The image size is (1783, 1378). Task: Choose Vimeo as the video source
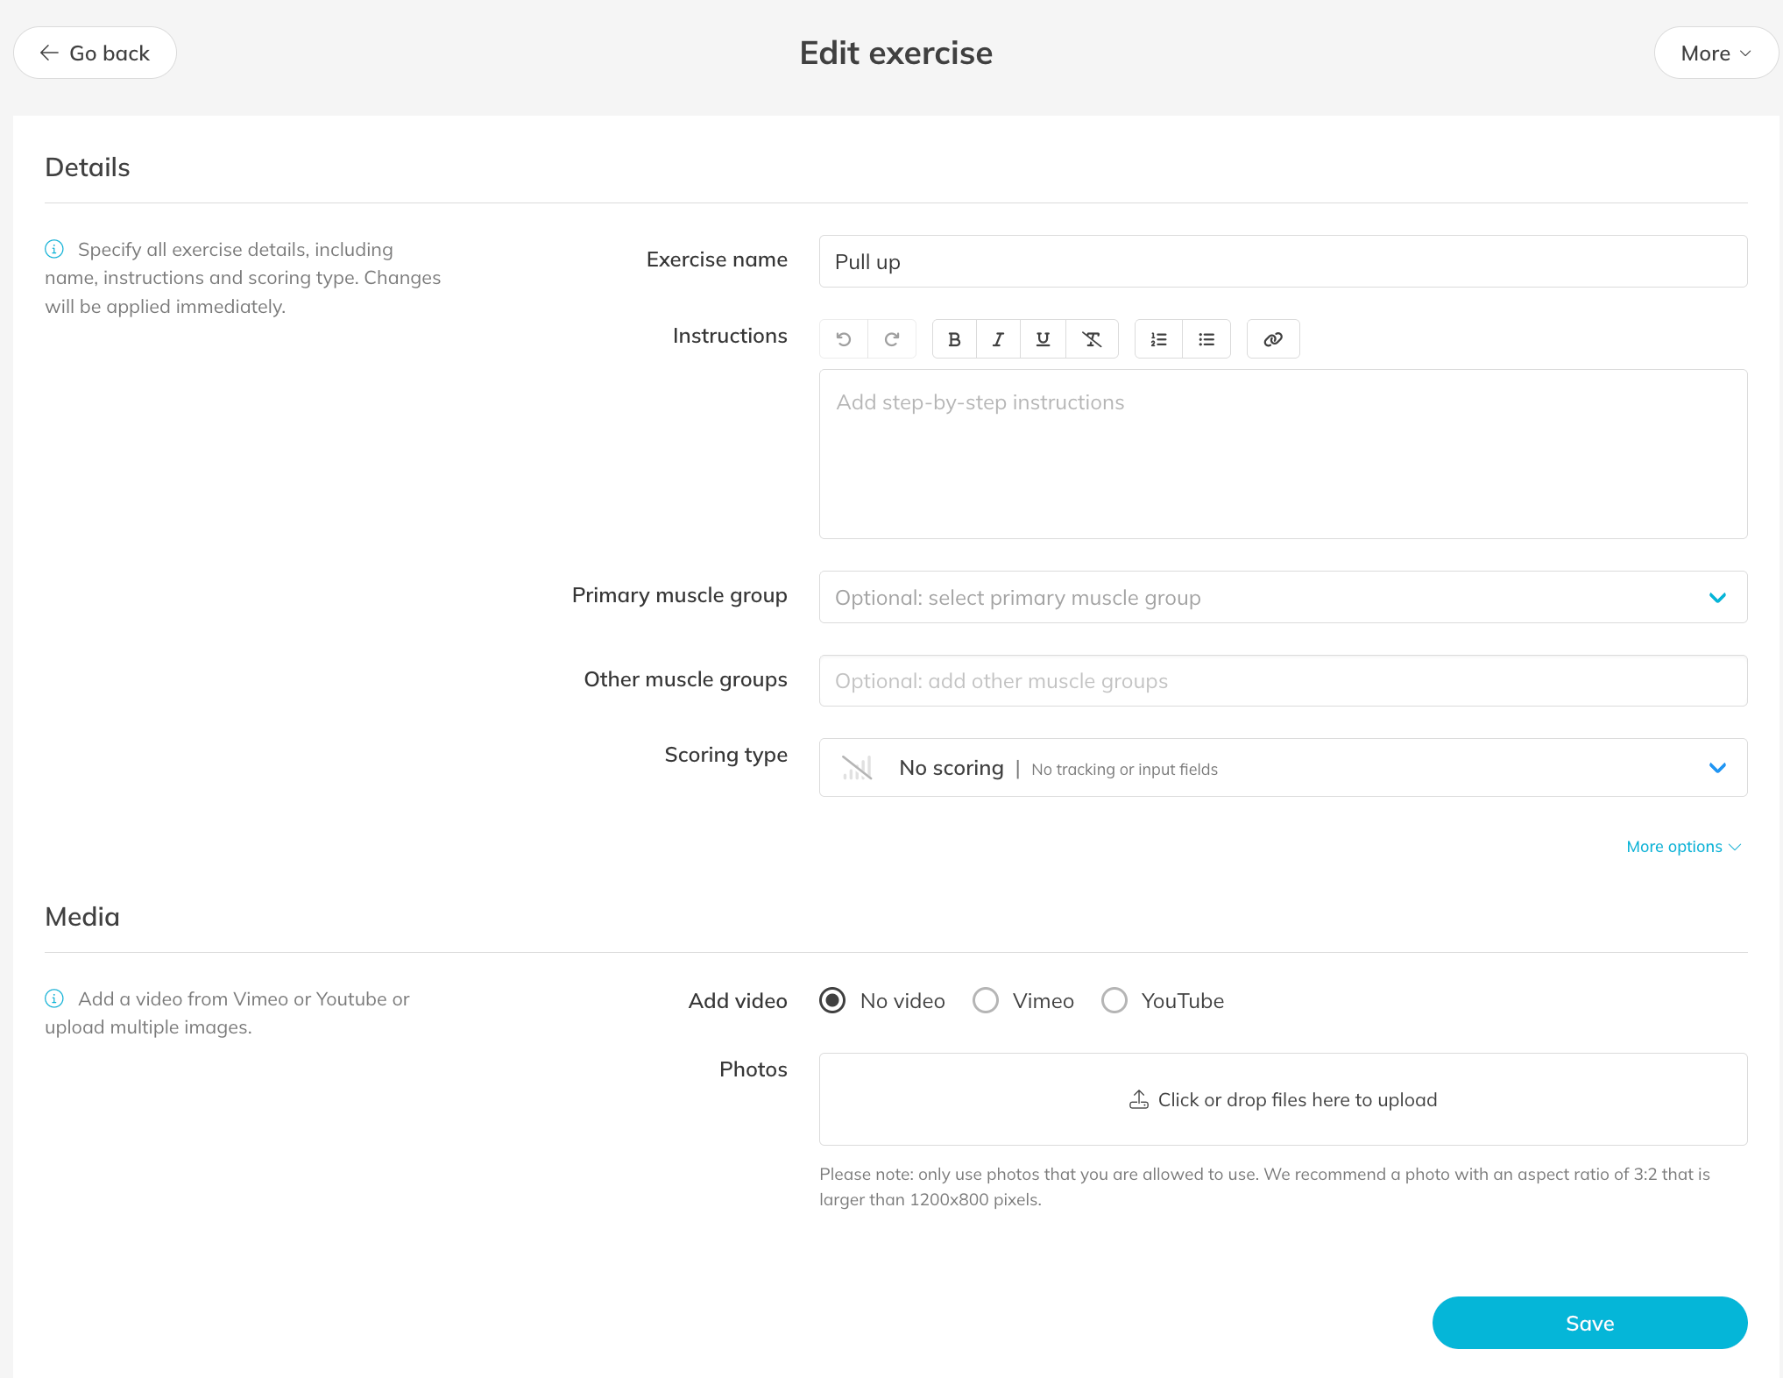[x=986, y=1000]
